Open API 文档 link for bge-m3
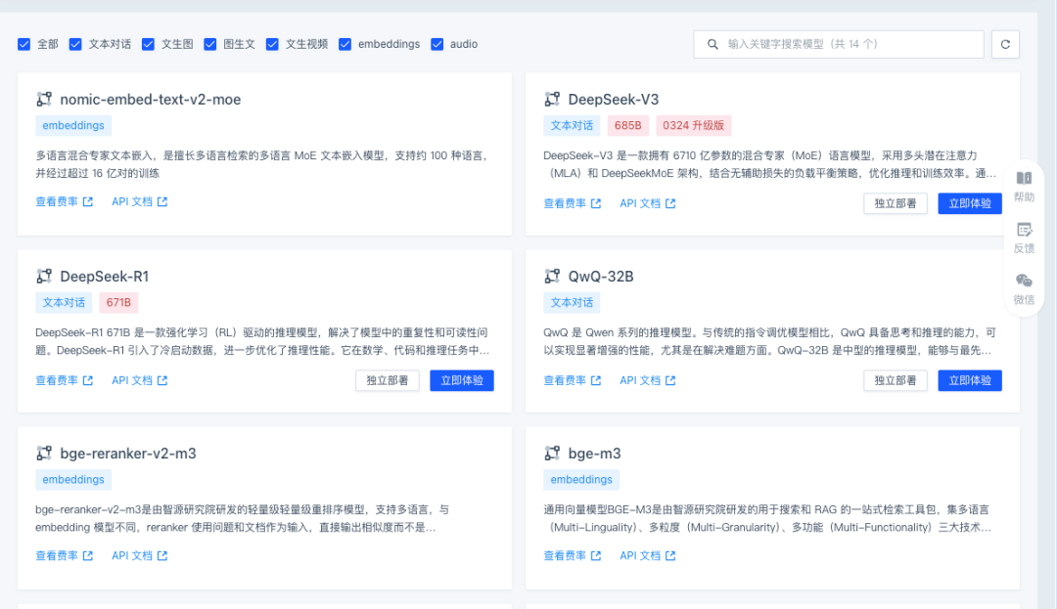The image size is (1057, 609). click(648, 556)
